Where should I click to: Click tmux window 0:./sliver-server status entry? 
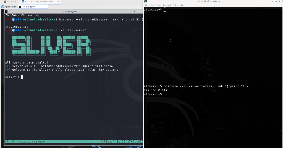click(28, 141)
